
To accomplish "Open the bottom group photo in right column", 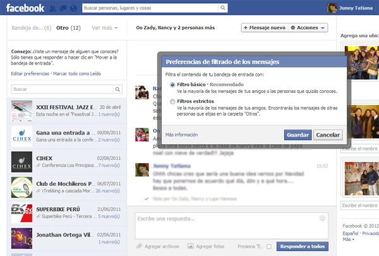I will (362, 179).
